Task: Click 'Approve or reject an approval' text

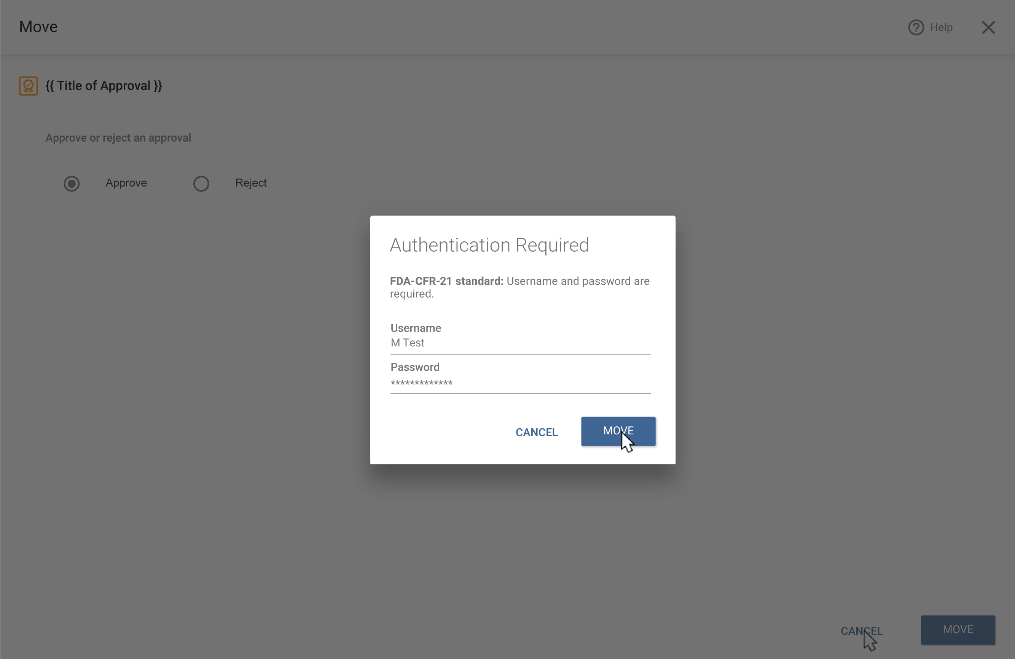Action: [118, 138]
